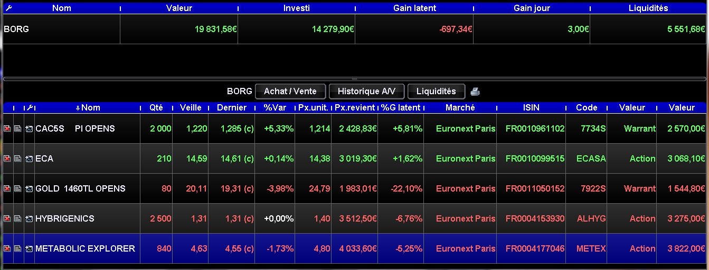This screenshot has height=270, width=709.
Task: Click the latent gain value -697,34€
Action: tap(456, 29)
